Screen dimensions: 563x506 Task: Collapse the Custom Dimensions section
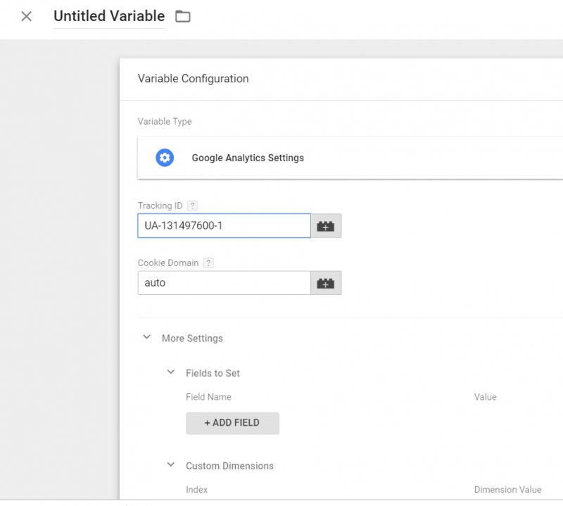(171, 464)
